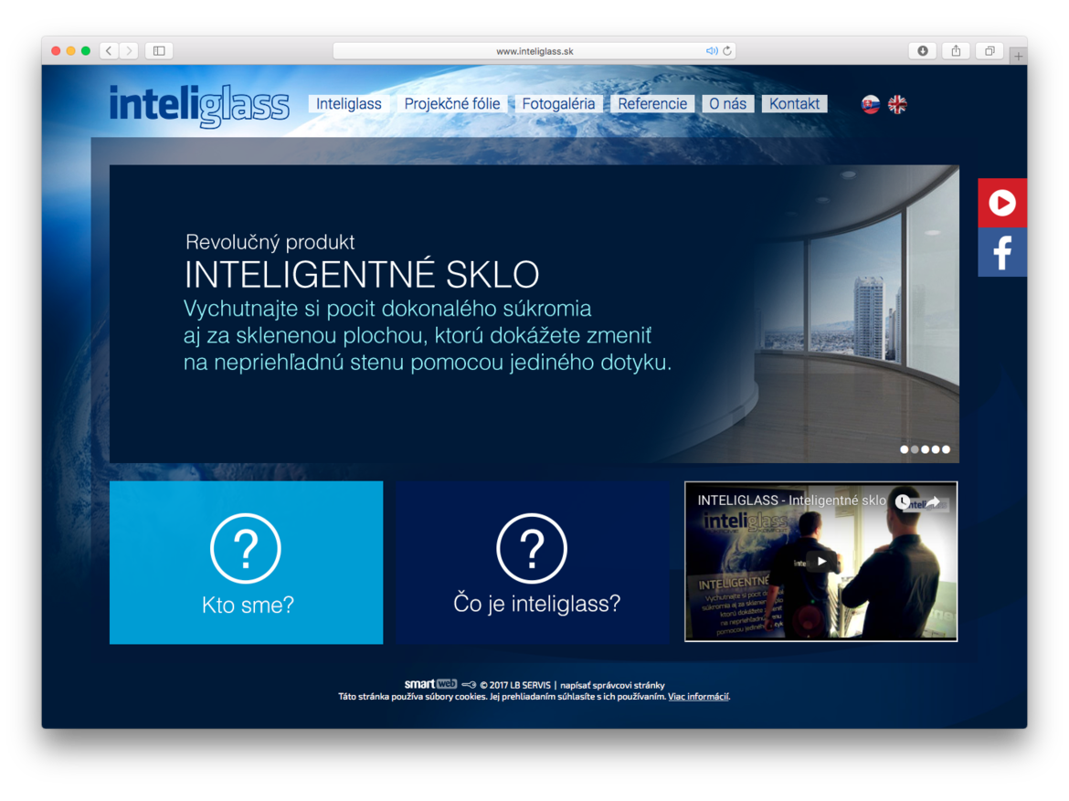Open the Safari downloads button
Viewport: 1069px width, 801px height.
click(x=923, y=50)
